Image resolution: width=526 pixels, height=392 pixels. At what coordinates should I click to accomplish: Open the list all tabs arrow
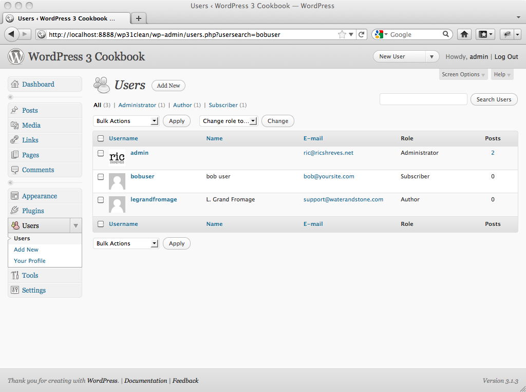coord(518,17)
